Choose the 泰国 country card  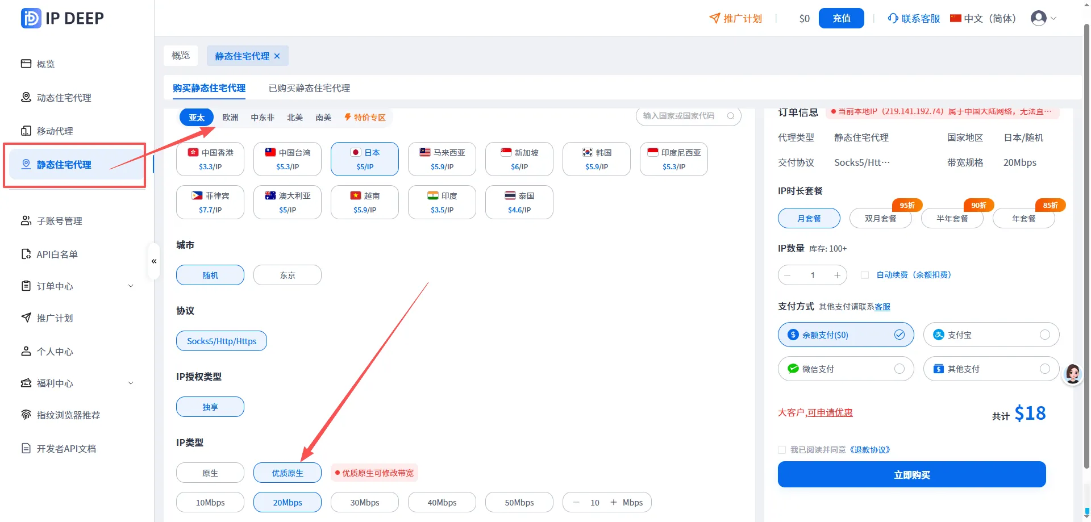(x=519, y=202)
